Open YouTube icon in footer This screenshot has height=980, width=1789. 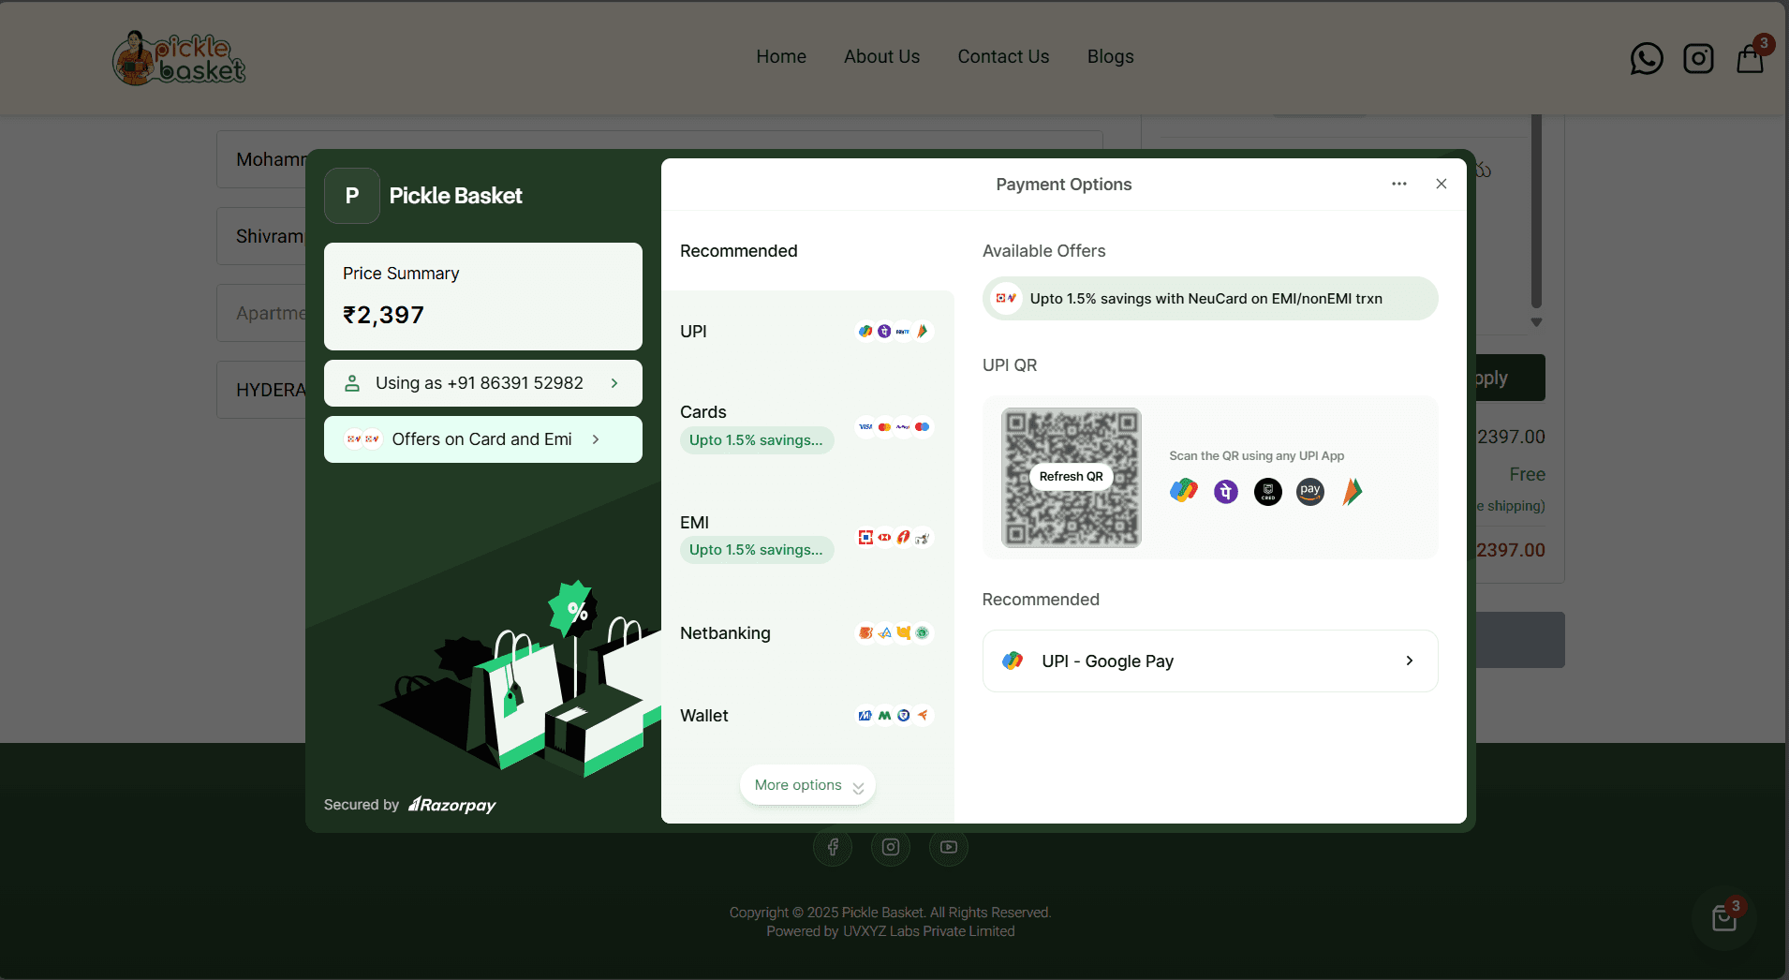click(x=949, y=847)
